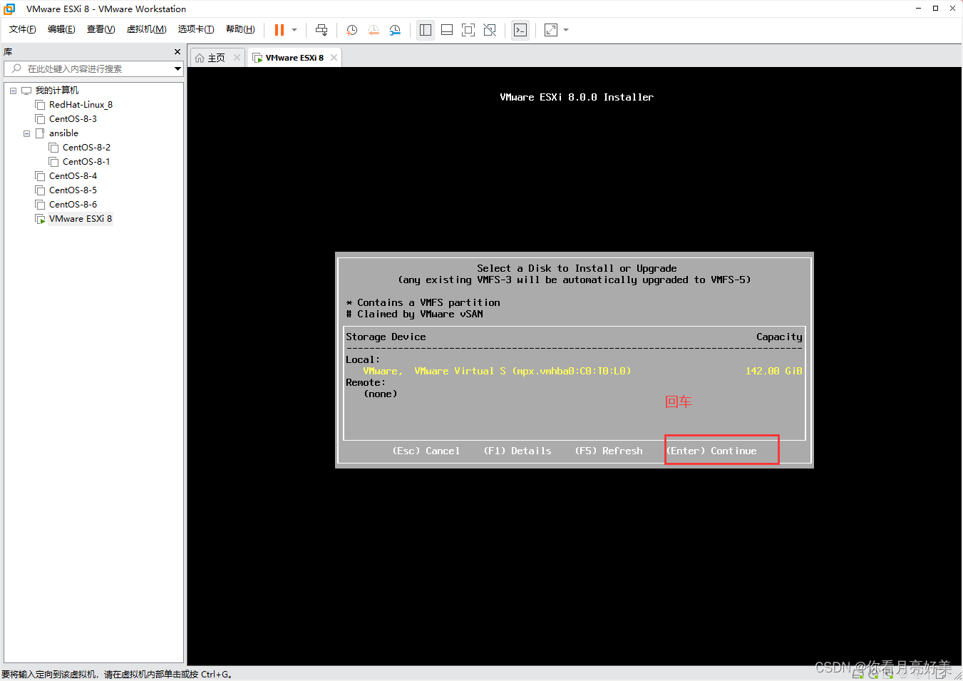
Task: Select the ansible folder
Action: 63,133
